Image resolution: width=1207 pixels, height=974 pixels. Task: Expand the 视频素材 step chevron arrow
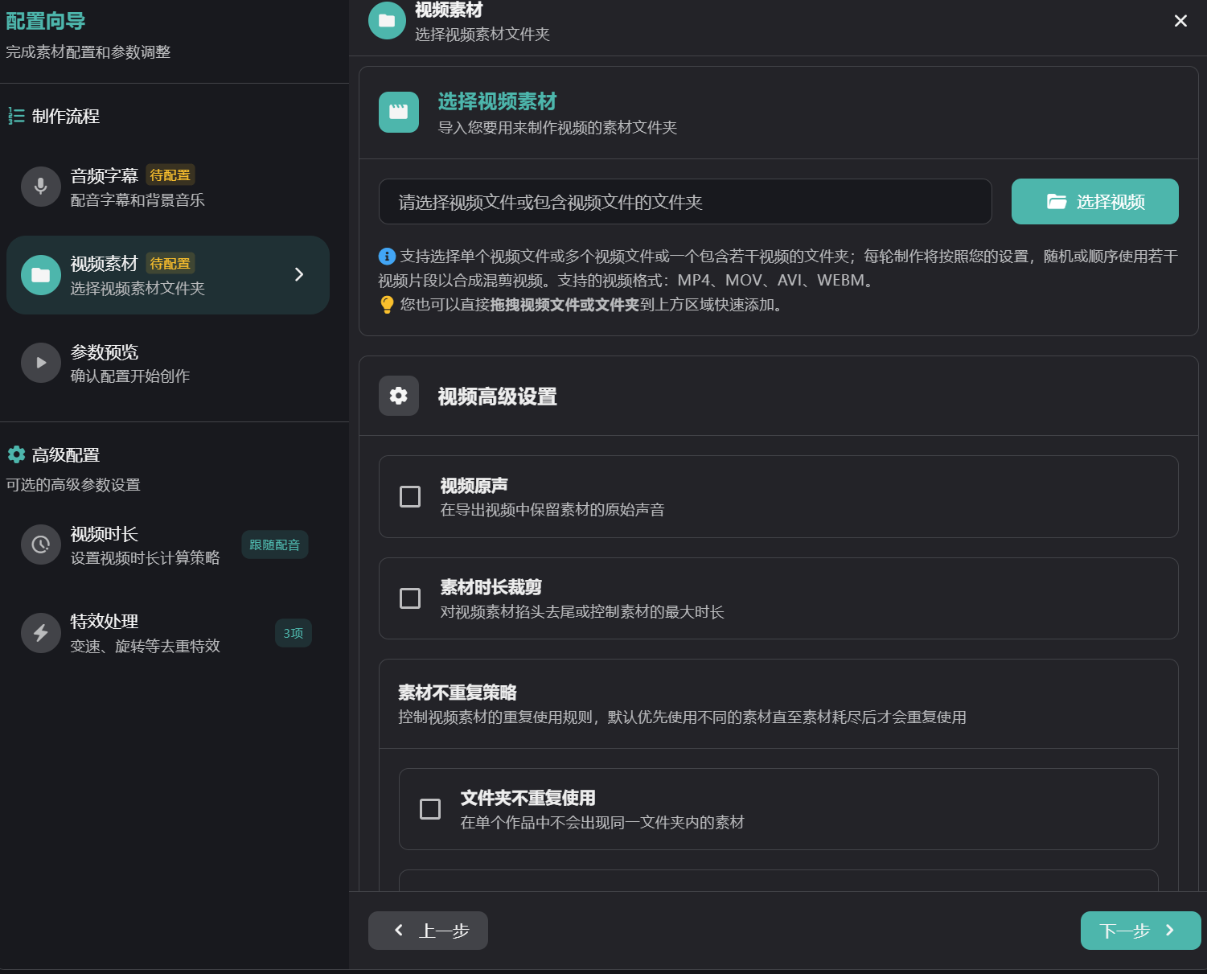point(299,274)
